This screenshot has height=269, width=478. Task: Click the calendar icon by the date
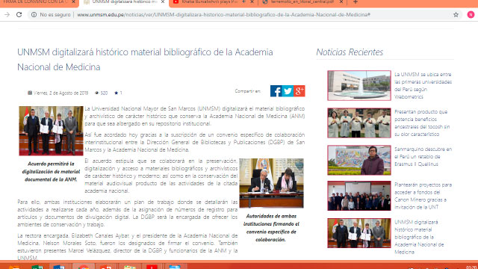click(30, 93)
